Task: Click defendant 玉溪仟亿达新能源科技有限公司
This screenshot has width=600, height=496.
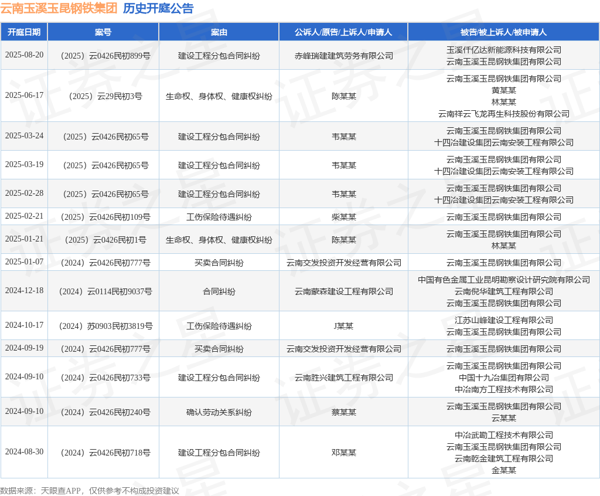Action: [503, 50]
